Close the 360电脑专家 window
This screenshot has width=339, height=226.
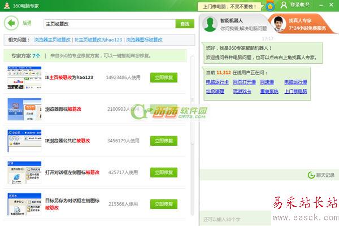coord(331,5)
